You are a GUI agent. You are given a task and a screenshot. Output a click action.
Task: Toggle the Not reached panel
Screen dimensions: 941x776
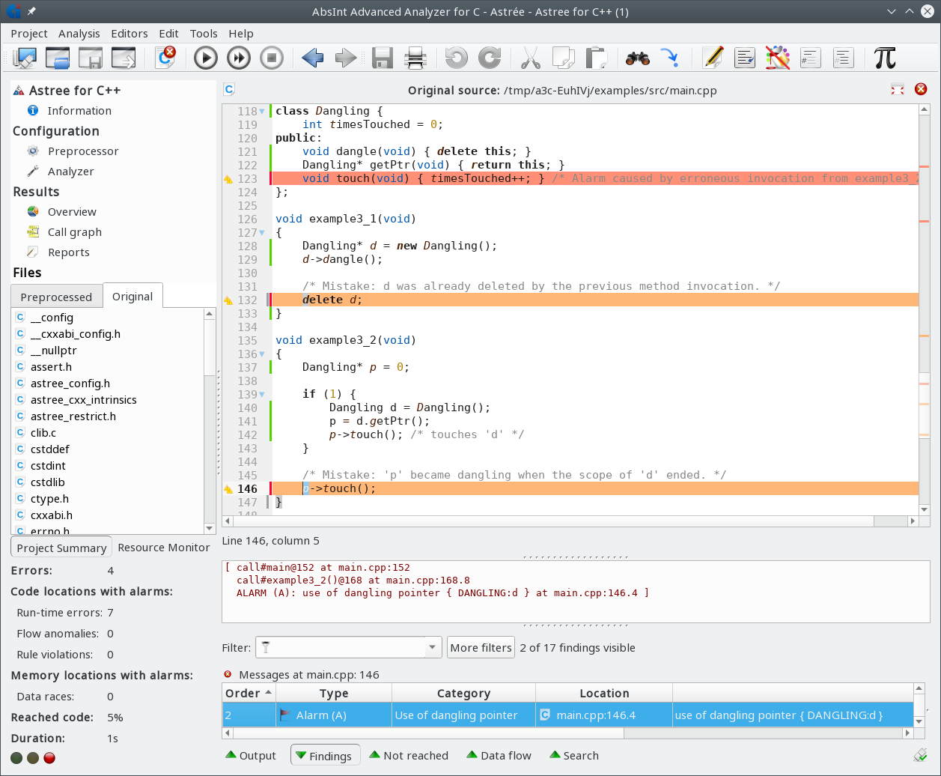pos(409,756)
